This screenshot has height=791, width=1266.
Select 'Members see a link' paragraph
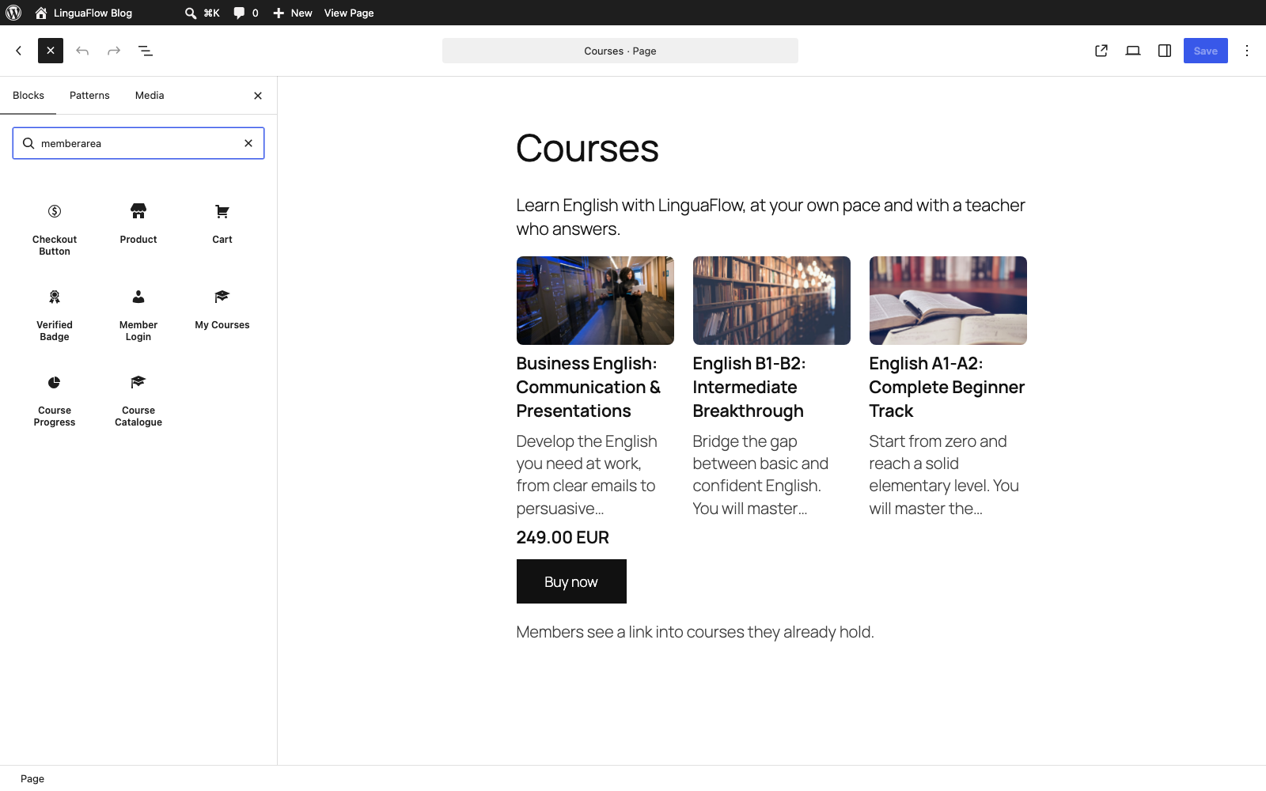695,632
